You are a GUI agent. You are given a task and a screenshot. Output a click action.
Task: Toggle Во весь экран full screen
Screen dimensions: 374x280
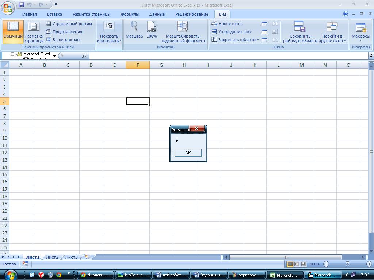click(63, 40)
